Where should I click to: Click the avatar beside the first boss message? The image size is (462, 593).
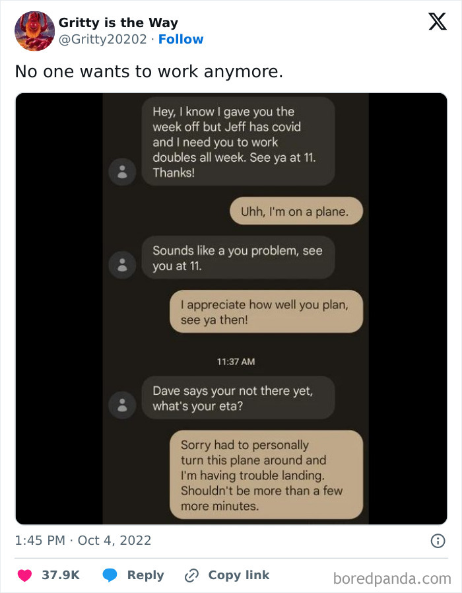[x=122, y=170]
